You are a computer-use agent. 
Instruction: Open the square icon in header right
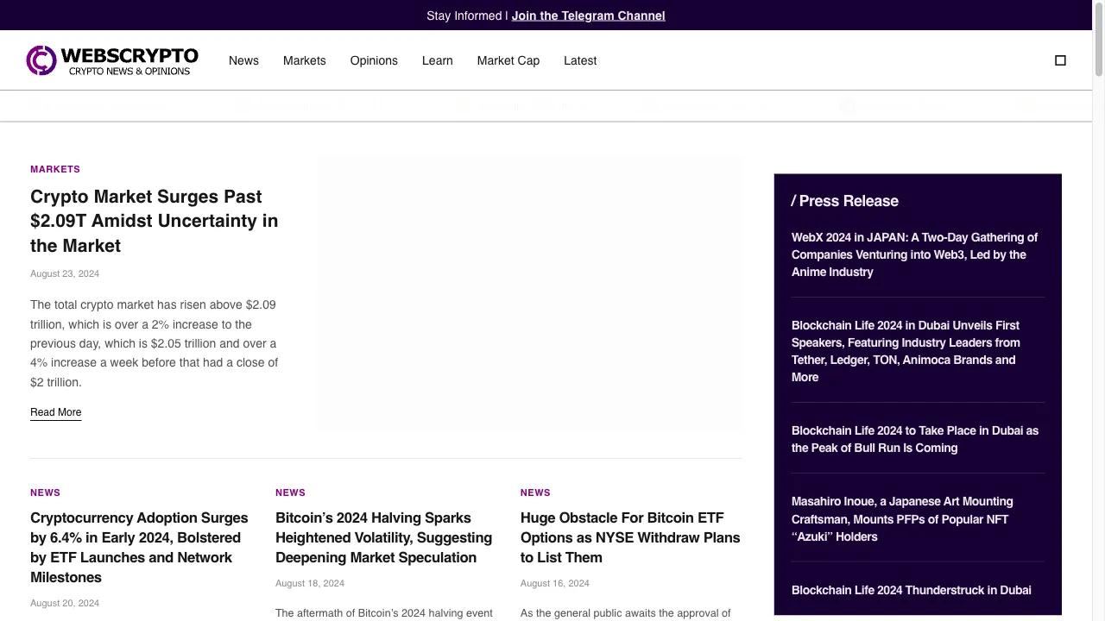[1060, 60]
